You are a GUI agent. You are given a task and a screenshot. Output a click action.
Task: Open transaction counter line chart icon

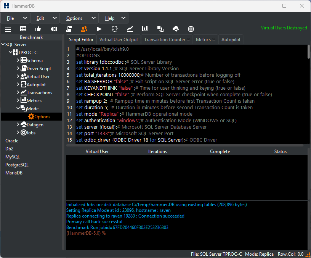[x=130, y=29]
